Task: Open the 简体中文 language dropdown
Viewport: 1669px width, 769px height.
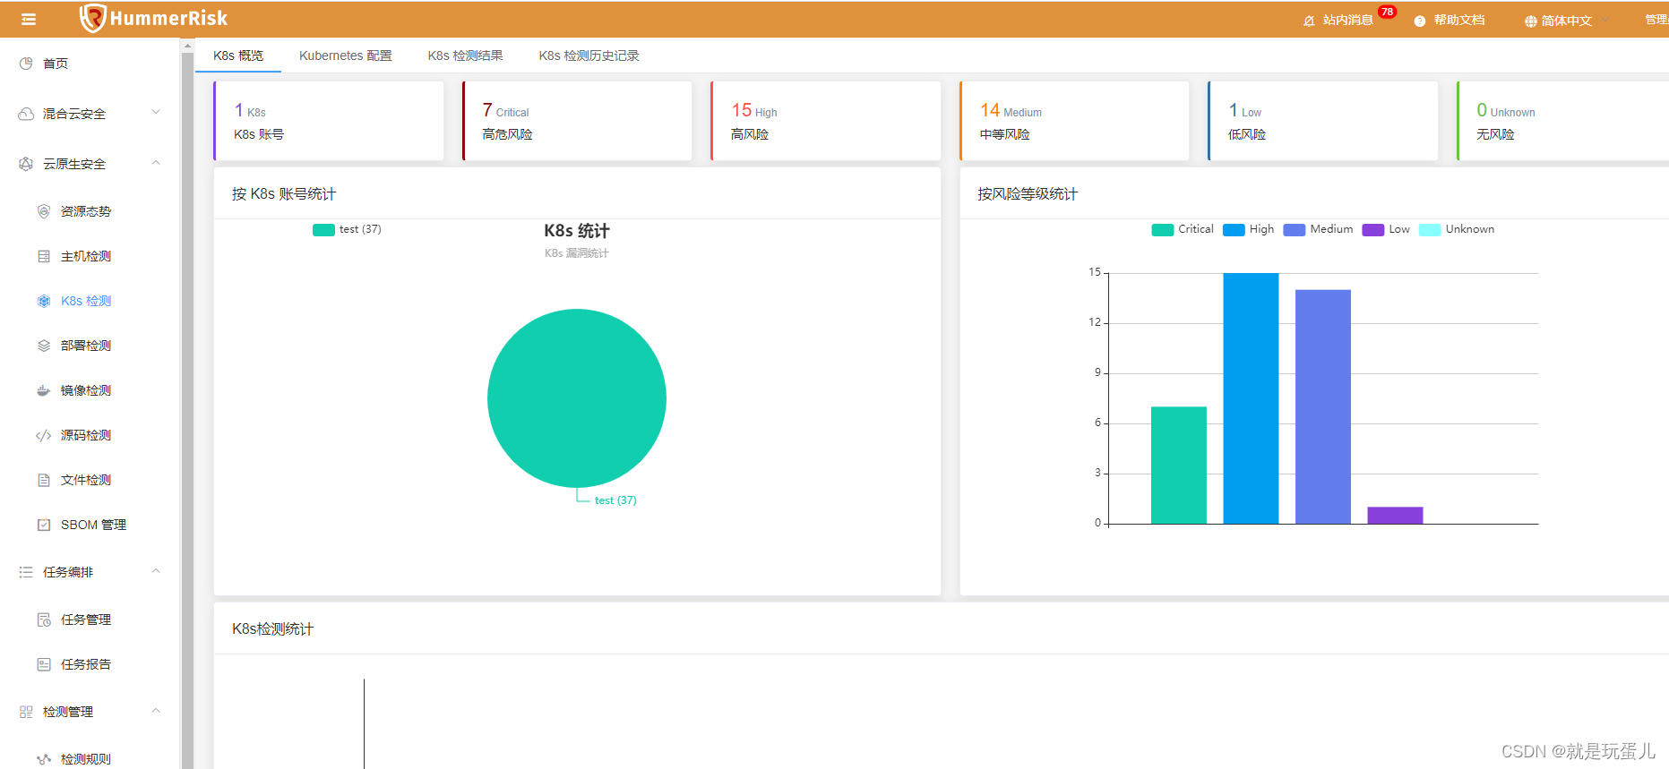Action: [1567, 21]
